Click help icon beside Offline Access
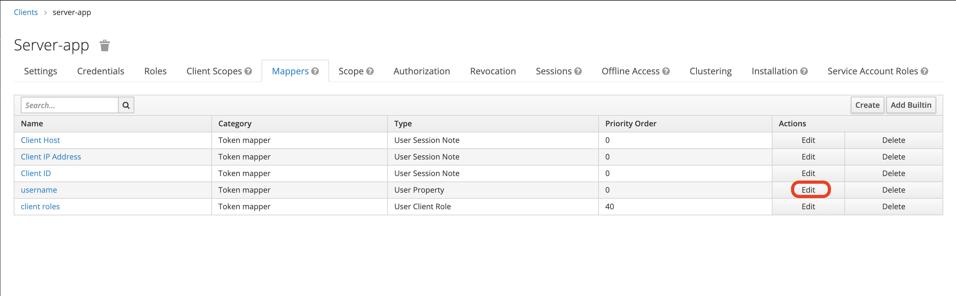 pyautogui.click(x=666, y=71)
